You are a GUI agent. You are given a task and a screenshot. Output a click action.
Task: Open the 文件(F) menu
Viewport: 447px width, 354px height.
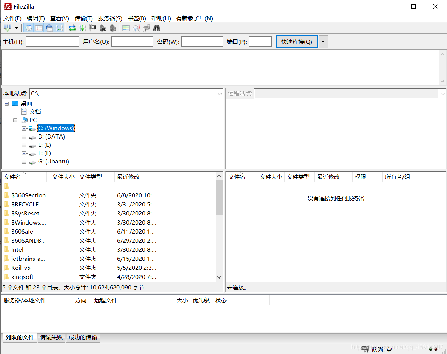pos(12,18)
